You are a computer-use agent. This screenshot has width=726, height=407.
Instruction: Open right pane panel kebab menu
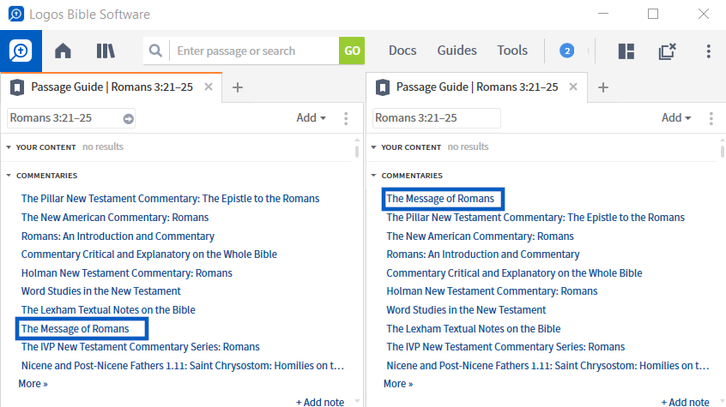711,118
